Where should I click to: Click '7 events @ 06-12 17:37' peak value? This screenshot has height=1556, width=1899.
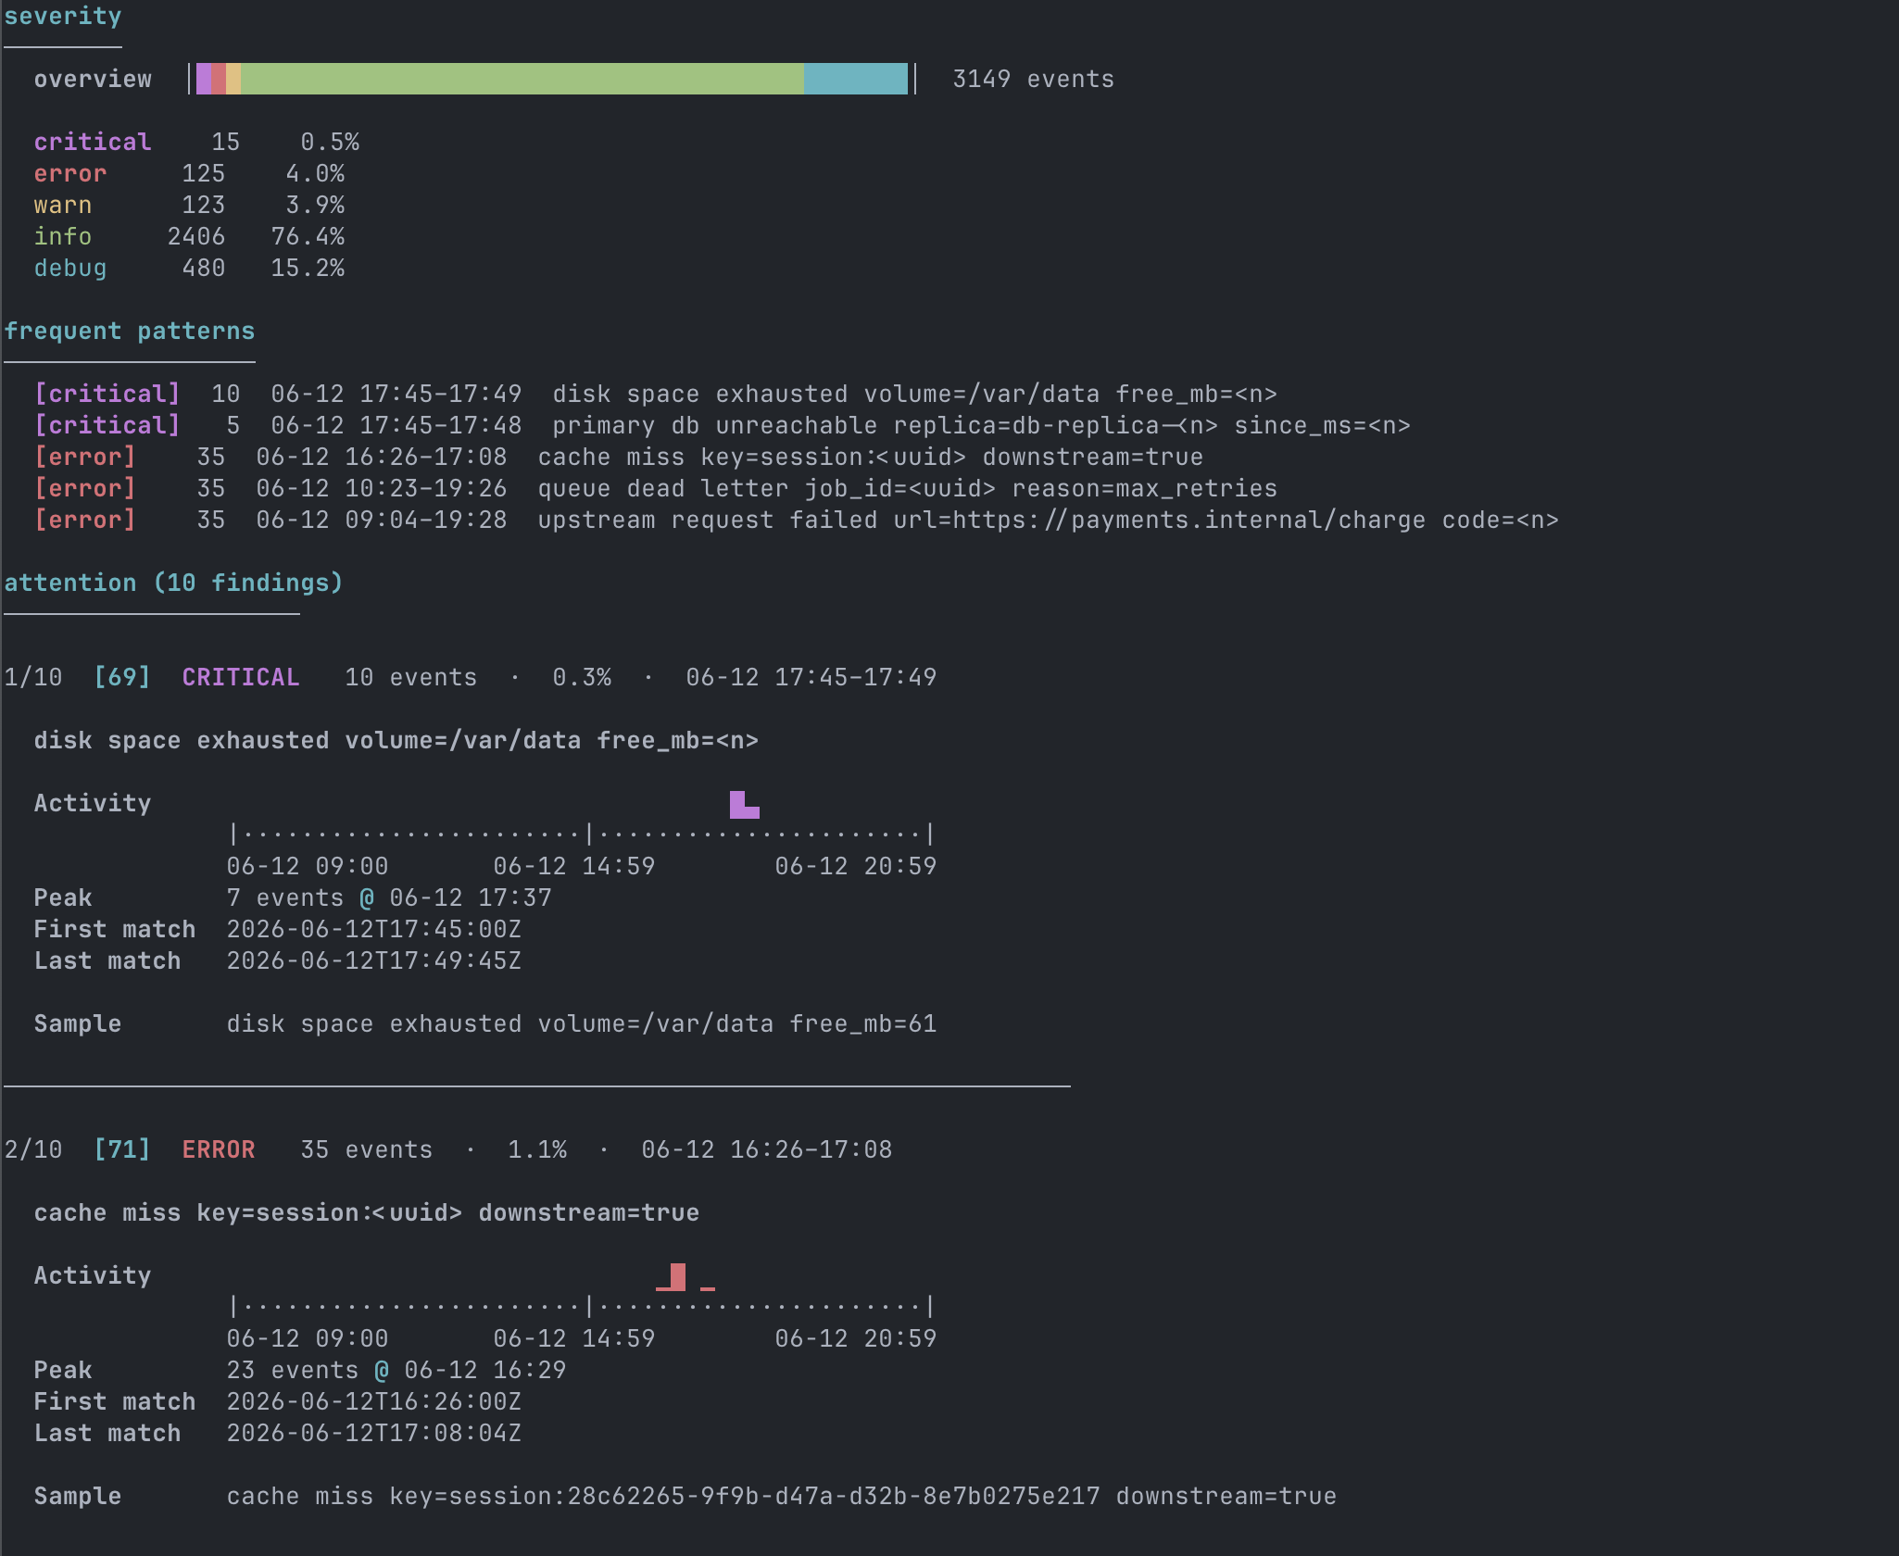click(389, 897)
